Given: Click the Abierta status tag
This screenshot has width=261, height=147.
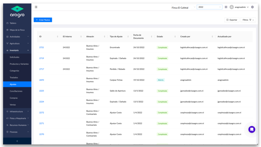Looking at the screenshot, I should 161,80.
